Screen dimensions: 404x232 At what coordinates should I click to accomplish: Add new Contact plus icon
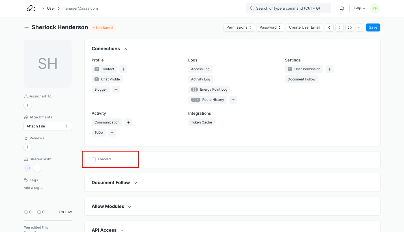pos(123,69)
